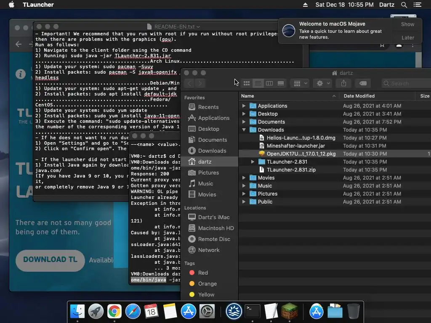Click the Finder edit tags button

[x=363, y=83]
